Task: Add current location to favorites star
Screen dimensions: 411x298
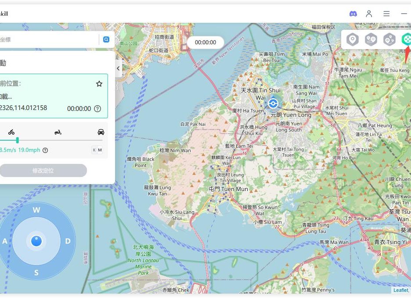Action: [99, 84]
